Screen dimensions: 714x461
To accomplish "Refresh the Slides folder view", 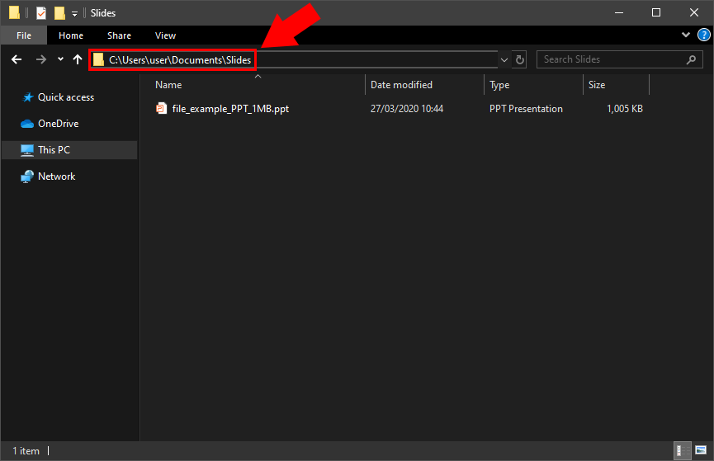I will tap(519, 59).
